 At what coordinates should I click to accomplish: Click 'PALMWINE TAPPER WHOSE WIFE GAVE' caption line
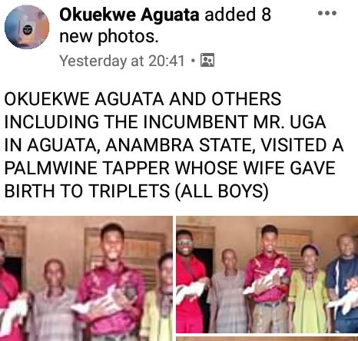170,168
